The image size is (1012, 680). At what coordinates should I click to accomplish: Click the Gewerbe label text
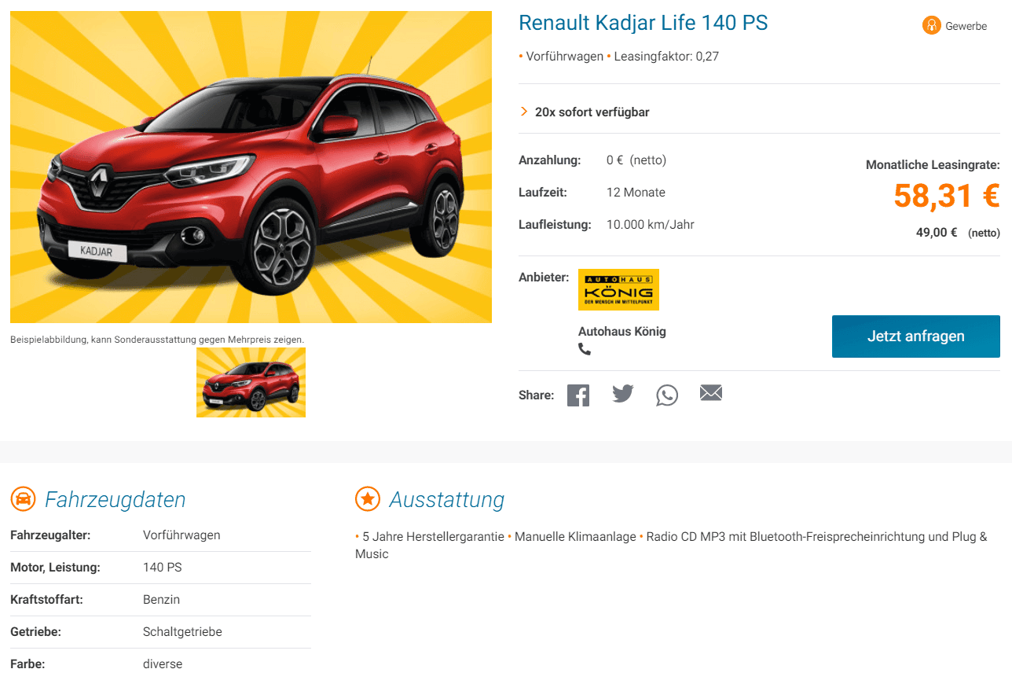pyautogui.click(x=966, y=26)
